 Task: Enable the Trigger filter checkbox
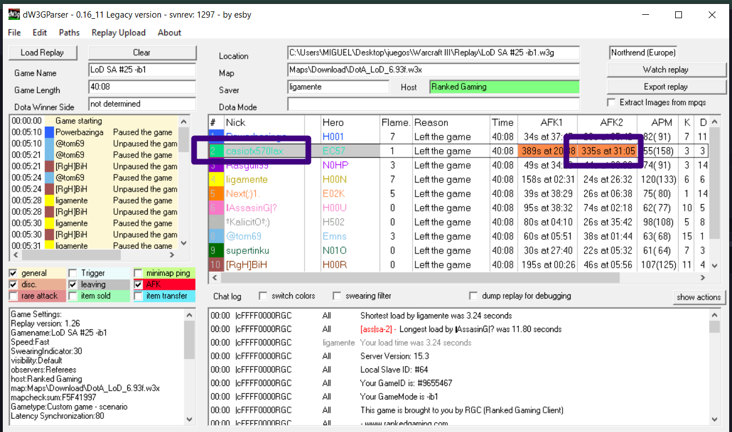pyautogui.click(x=73, y=273)
